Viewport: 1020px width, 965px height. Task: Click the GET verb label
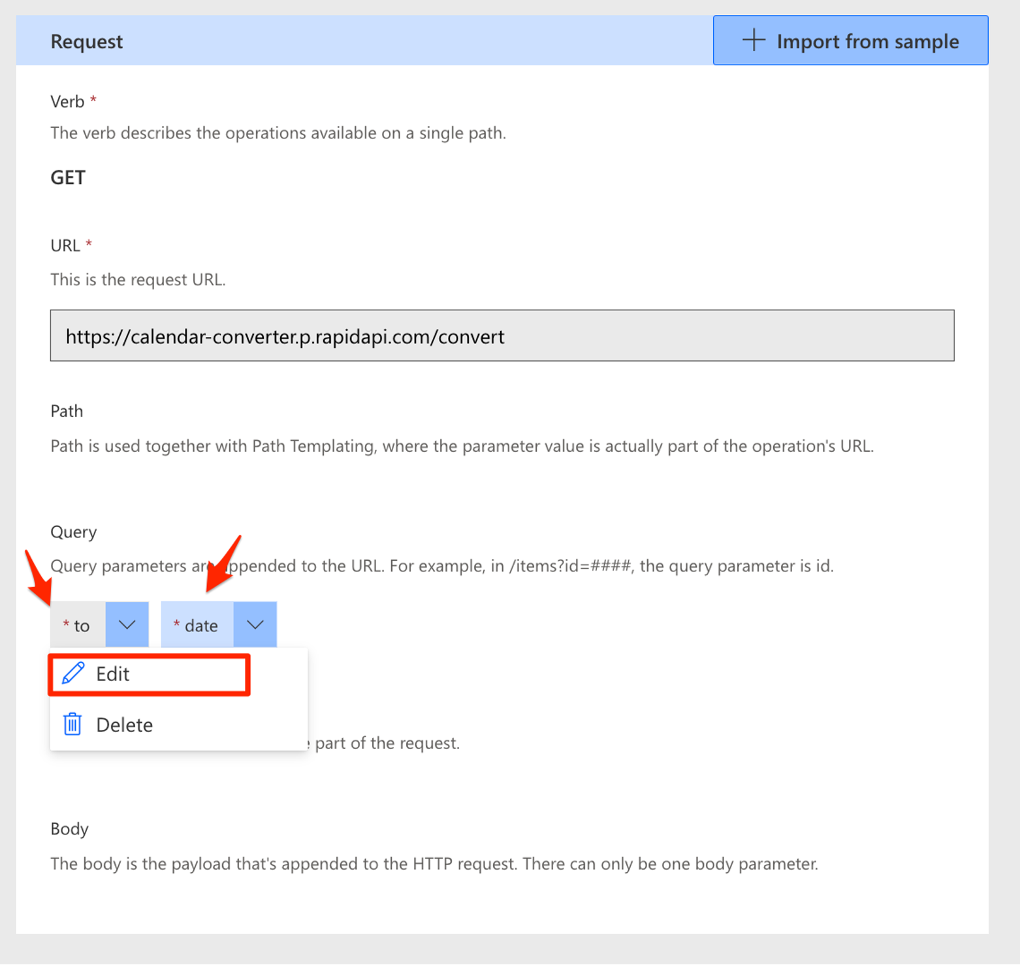point(67,177)
